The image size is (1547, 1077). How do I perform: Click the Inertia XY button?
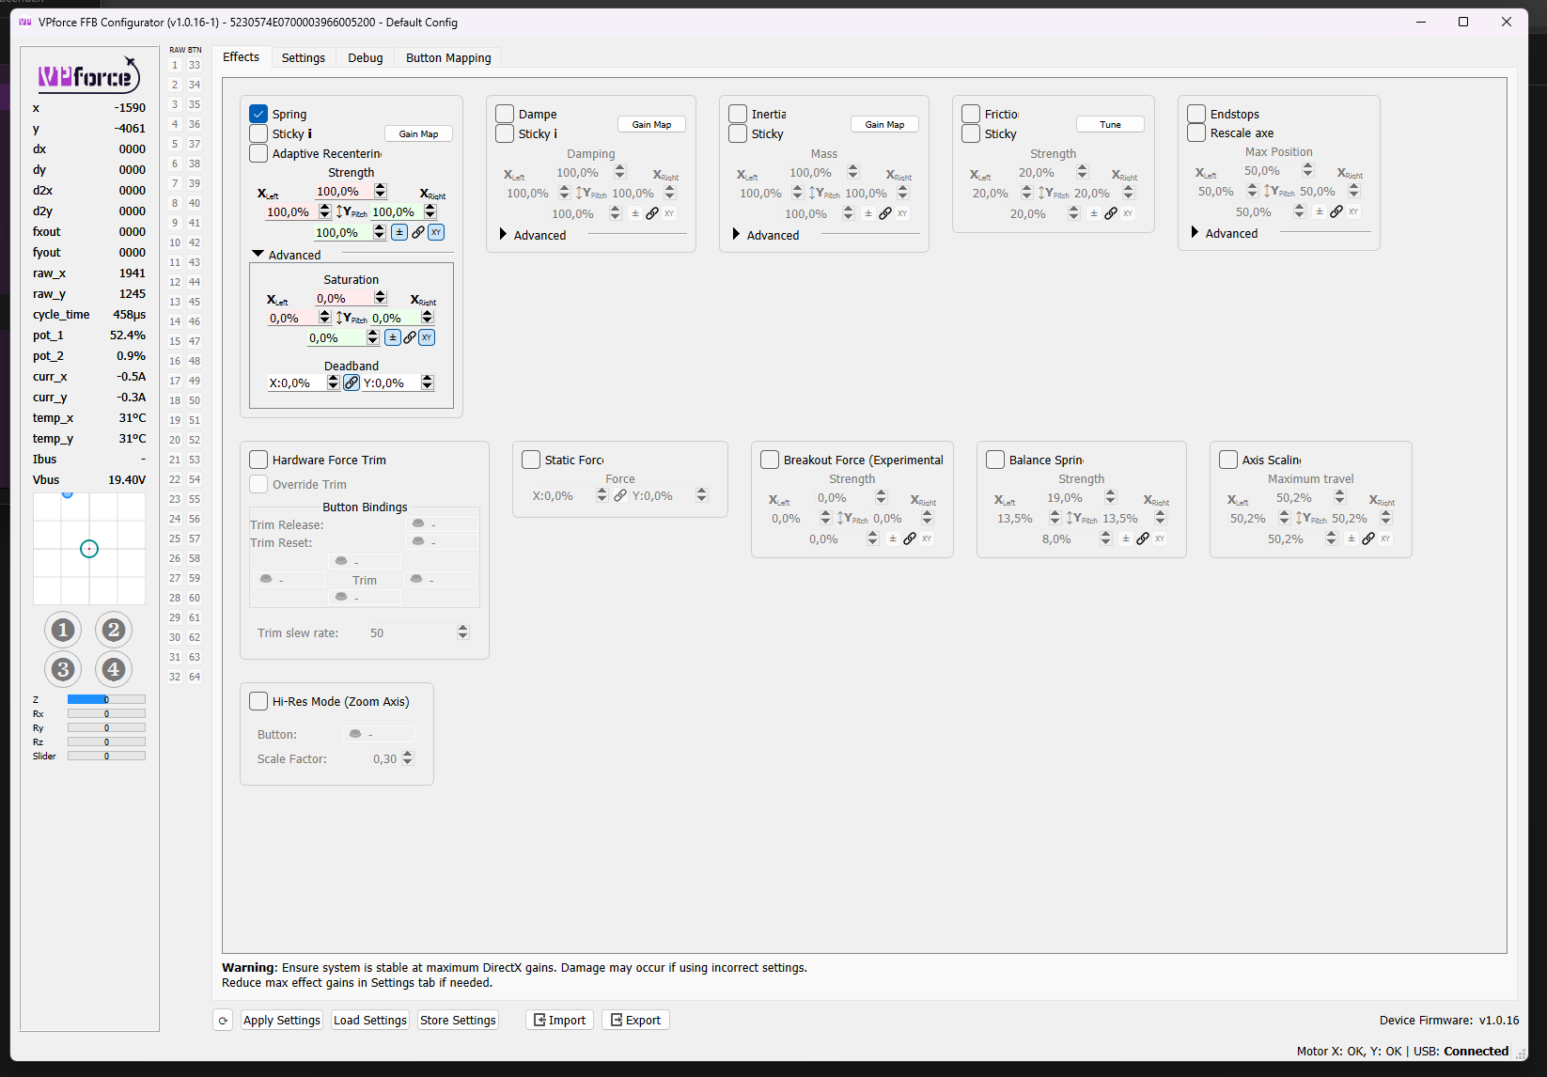point(902,213)
